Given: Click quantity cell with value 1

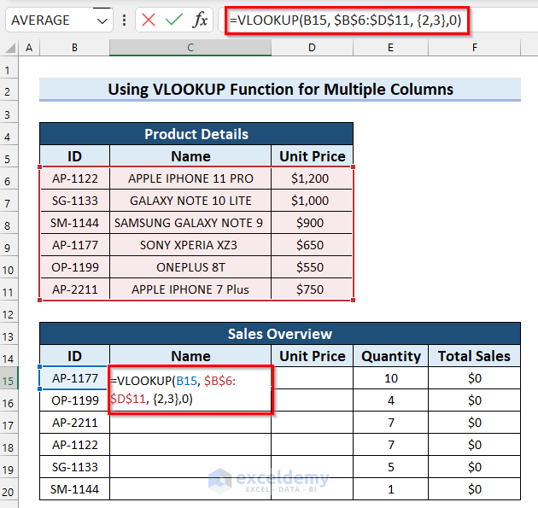Looking at the screenshot, I should point(390,489).
